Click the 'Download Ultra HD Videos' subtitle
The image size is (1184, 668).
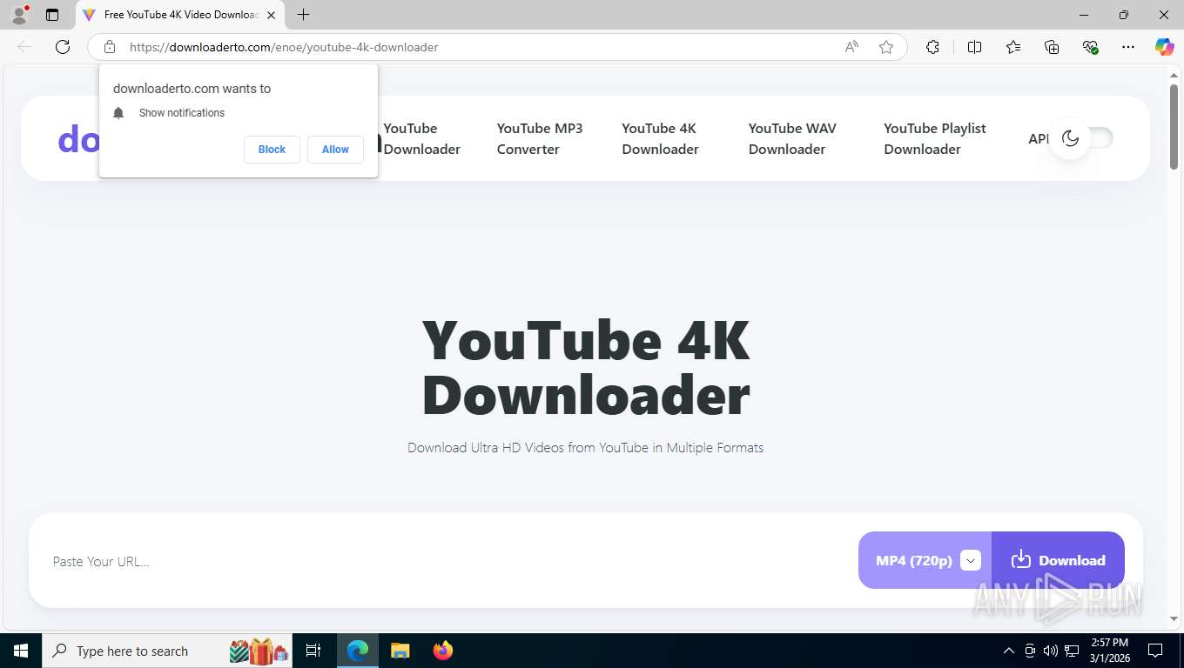coord(585,448)
